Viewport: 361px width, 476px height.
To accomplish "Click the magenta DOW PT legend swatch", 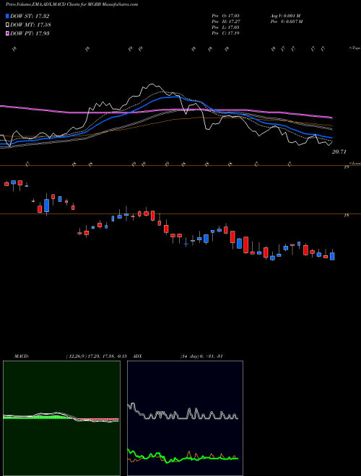I will [8, 33].
